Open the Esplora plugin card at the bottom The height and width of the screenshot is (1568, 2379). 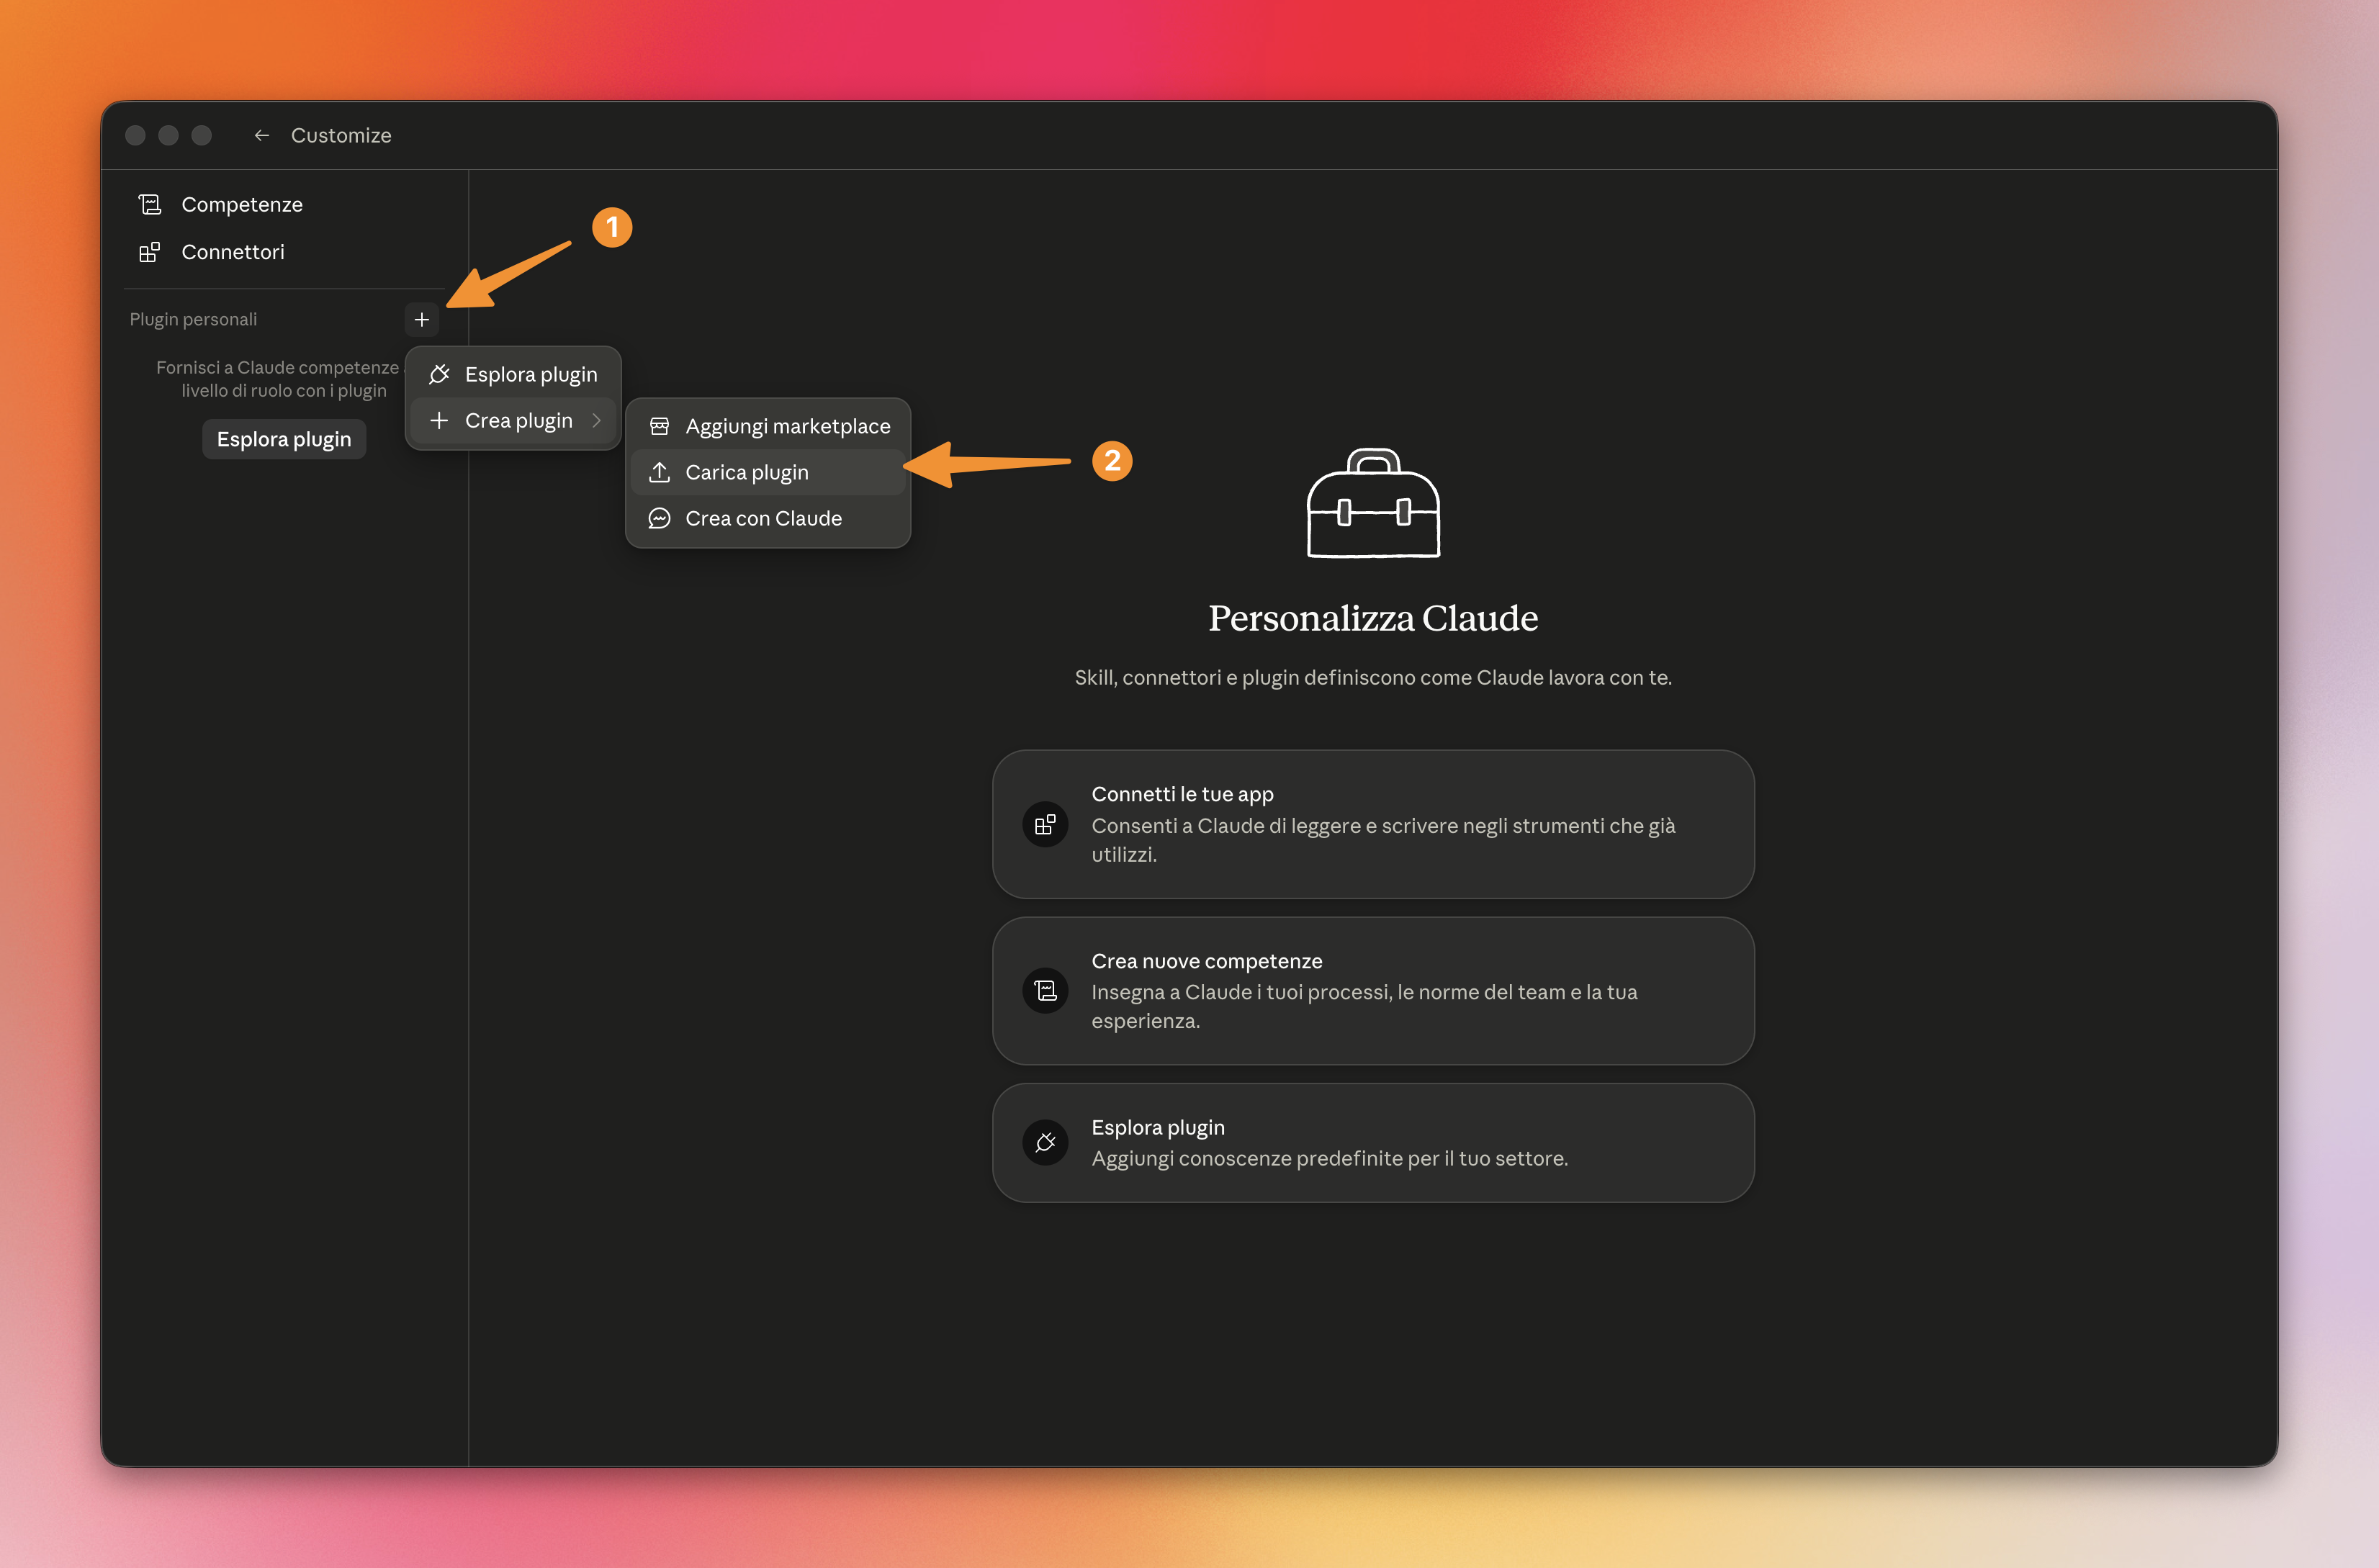point(1373,1142)
